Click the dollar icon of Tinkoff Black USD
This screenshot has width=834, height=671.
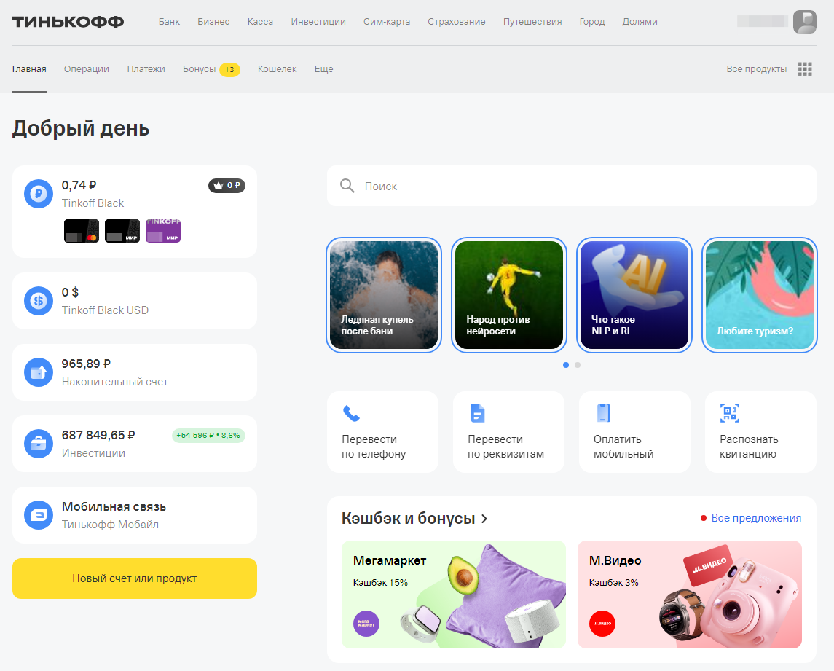coord(39,301)
